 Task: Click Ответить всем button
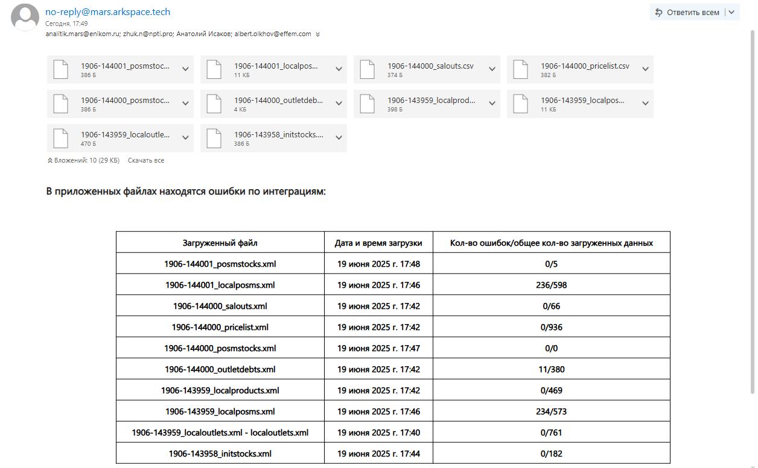pyautogui.click(x=687, y=12)
